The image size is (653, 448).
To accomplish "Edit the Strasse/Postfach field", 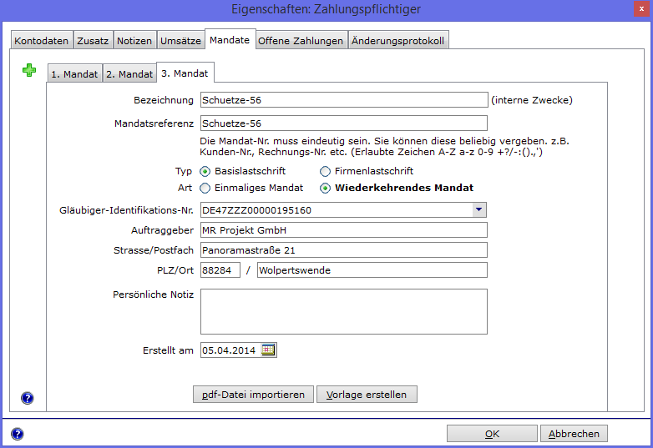I will pyautogui.click(x=344, y=250).
